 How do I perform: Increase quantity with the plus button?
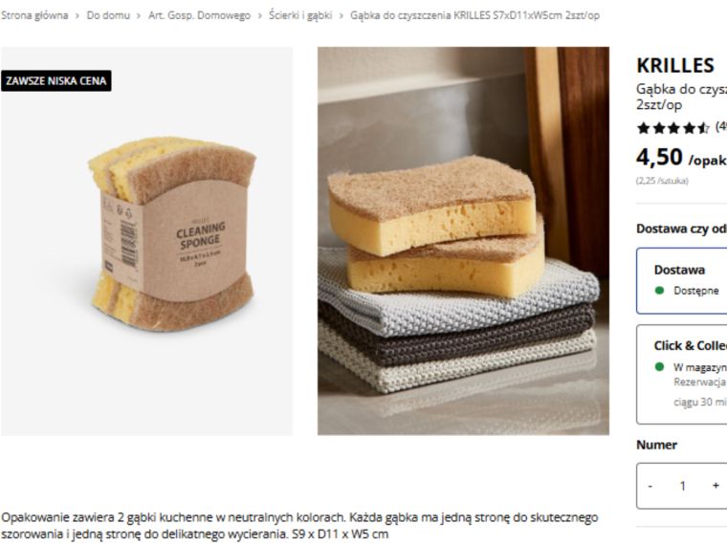click(x=716, y=486)
